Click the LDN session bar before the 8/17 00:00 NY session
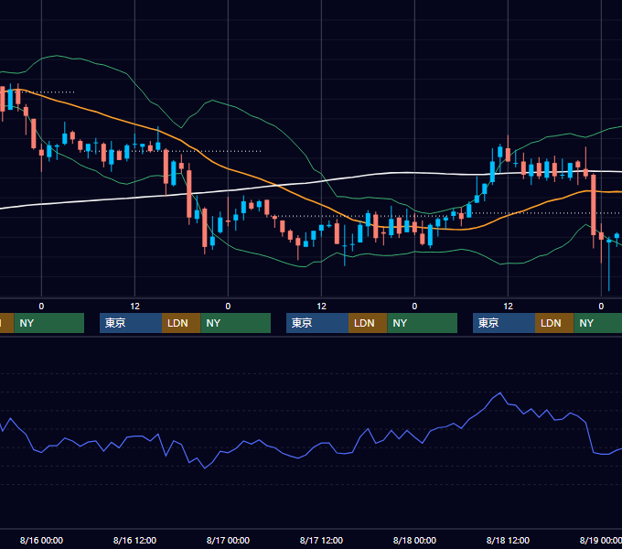622x549 pixels. [x=181, y=323]
